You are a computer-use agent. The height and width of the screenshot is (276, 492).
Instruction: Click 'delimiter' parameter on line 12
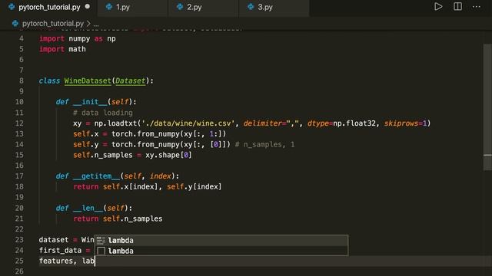(263, 123)
